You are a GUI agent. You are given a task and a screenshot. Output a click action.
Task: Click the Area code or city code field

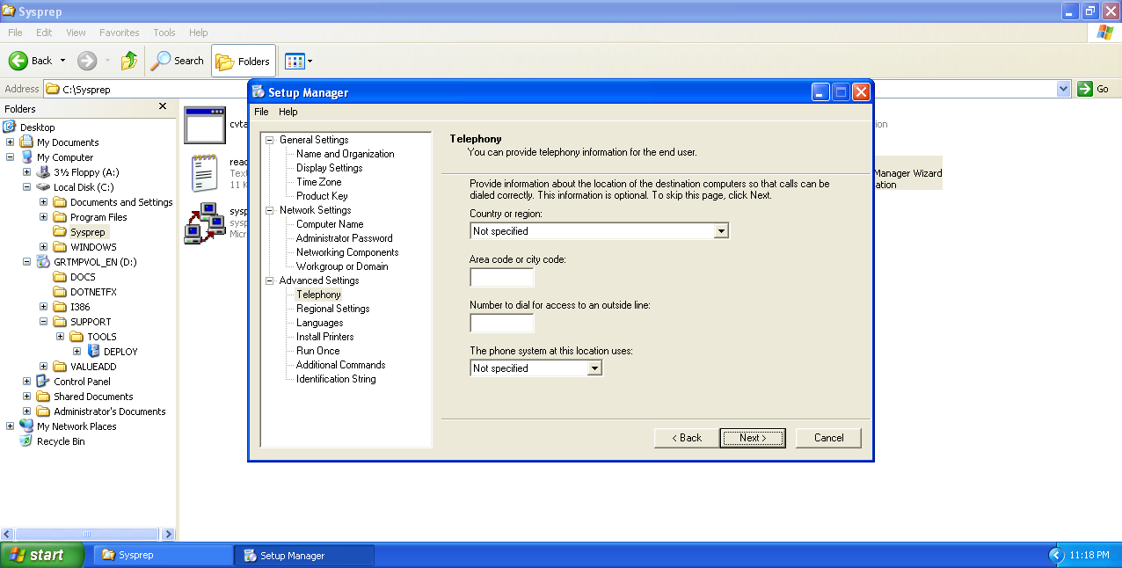pyautogui.click(x=502, y=278)
